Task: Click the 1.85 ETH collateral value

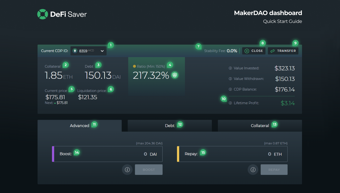Action: 59,75
